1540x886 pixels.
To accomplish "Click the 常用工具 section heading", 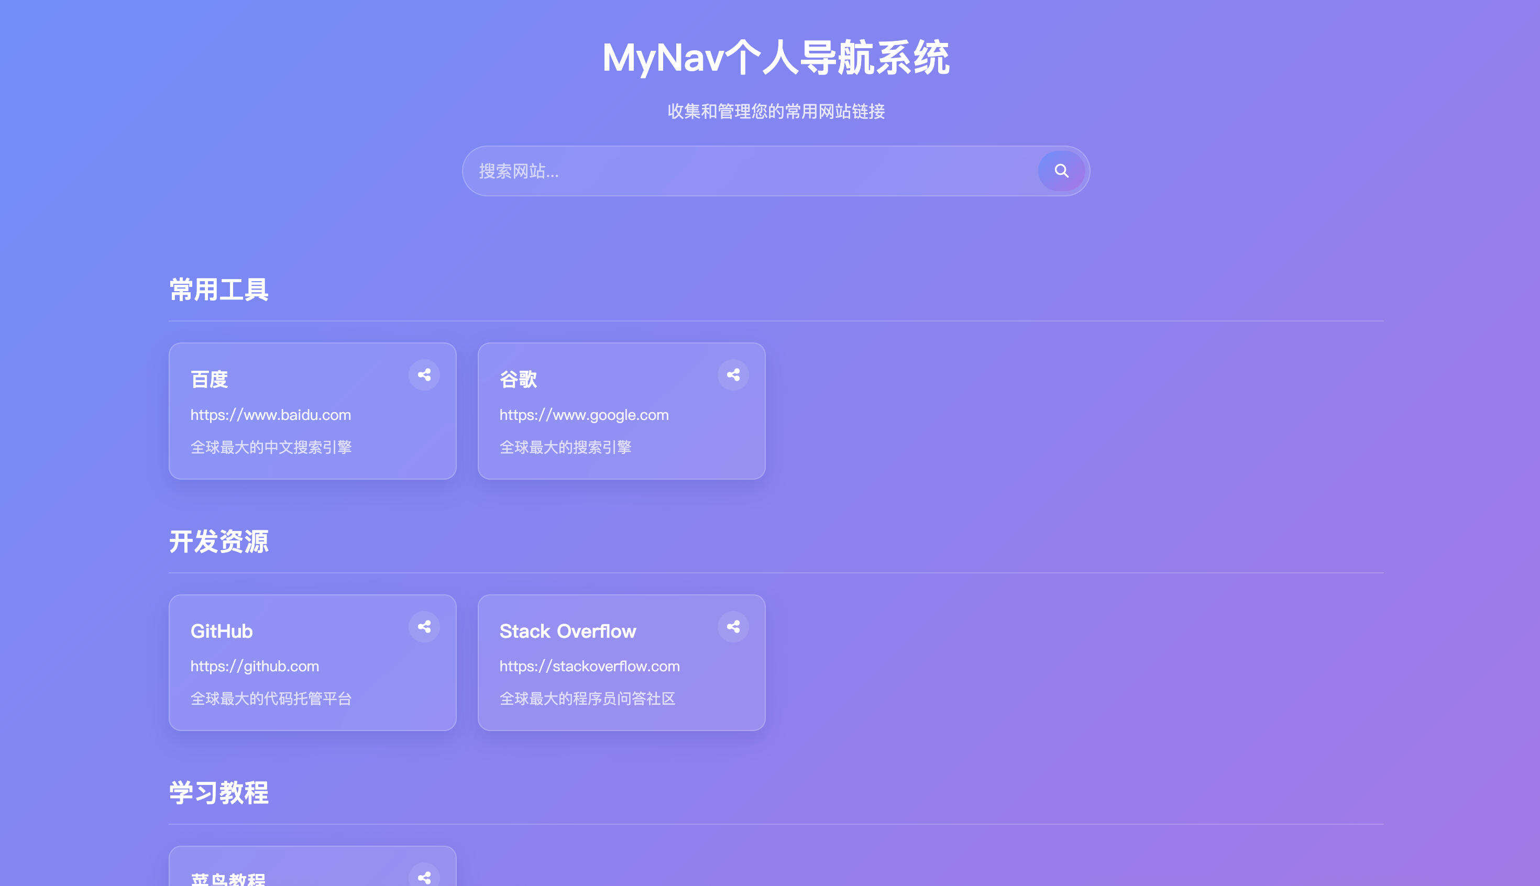I will (x=220, y=290).
